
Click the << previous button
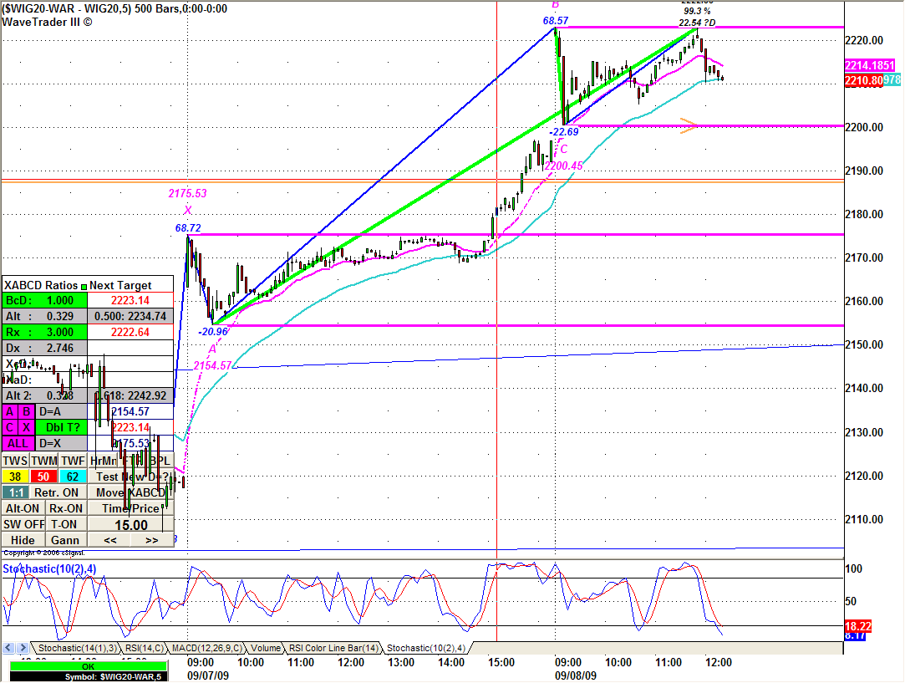(109, 540)
